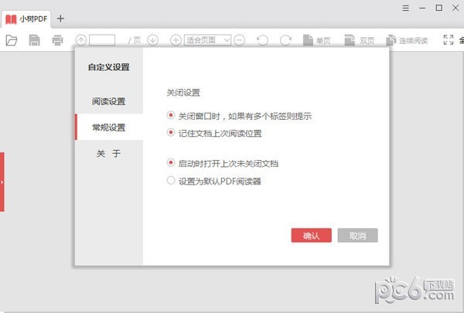Viewport: 464px width, 313px height.
Task: Click the 取消 cancel button
Action: 357,236
